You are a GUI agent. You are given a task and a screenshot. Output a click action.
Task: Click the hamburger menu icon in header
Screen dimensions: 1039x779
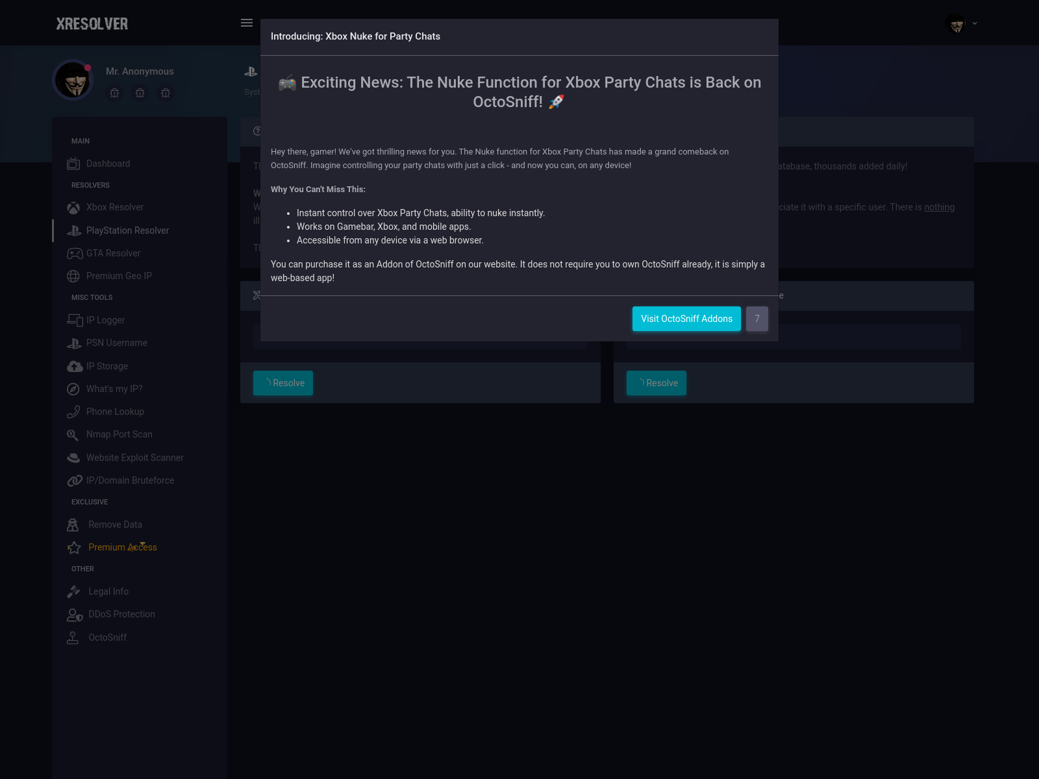click(247, 23)
